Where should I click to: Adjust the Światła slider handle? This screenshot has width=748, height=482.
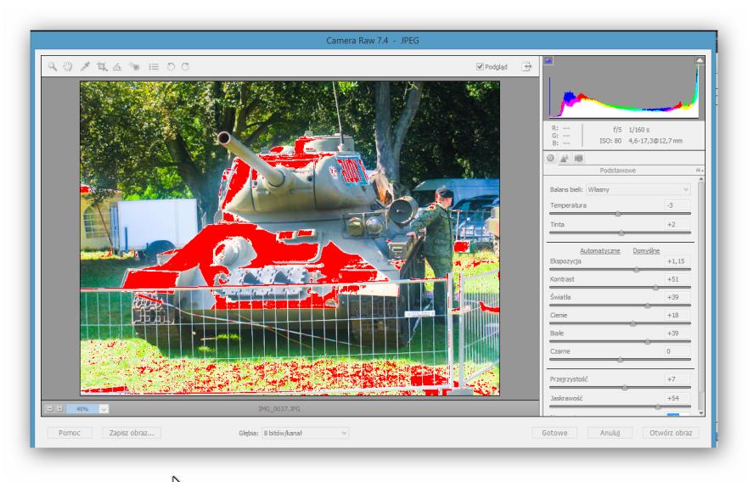[x=648, y=305]
